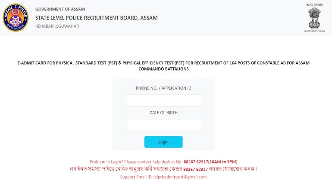Click the 'PHONE NO. / APPLICATION ID' label
The image size is (332, 186).
point(163,88)
